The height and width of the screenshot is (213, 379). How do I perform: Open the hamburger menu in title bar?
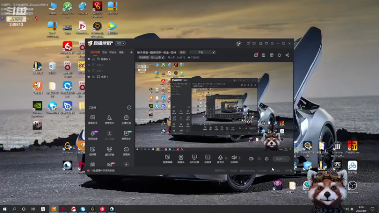point(272,44)
